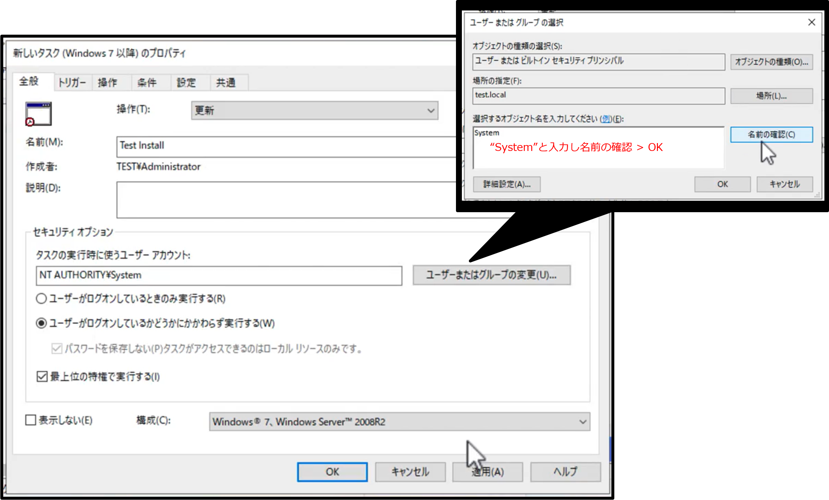This screenshot has width=829, height=500.
Task: Click the 作成者 value TEST¥Administrator
Action: point(158,167)
